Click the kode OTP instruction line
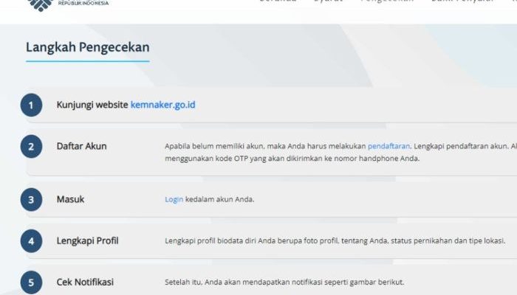The height and width of the screenshot is (295, 517). (292, 159)
